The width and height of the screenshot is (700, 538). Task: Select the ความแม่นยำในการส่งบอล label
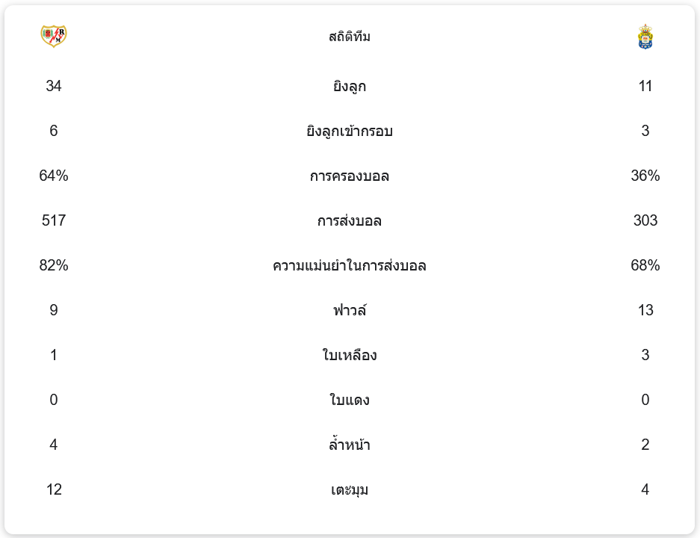point(350,266)
